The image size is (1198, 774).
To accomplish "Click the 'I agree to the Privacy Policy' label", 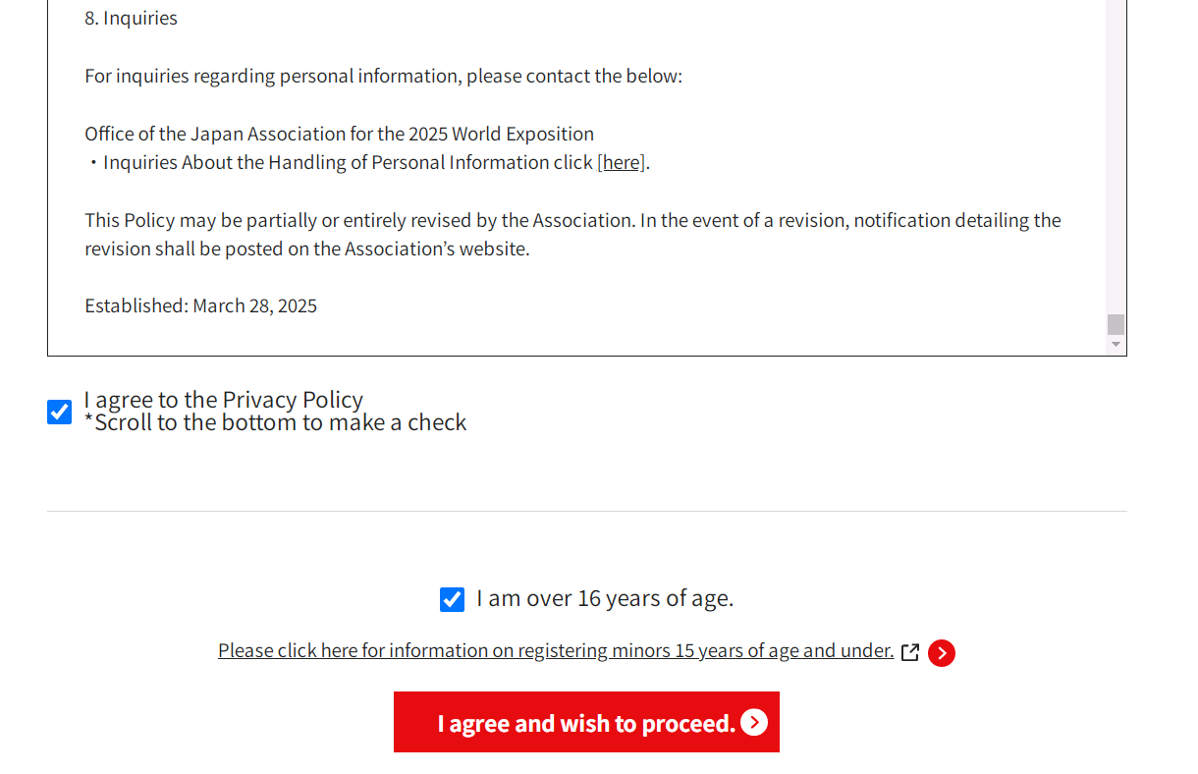I will [x=224, y=400].
